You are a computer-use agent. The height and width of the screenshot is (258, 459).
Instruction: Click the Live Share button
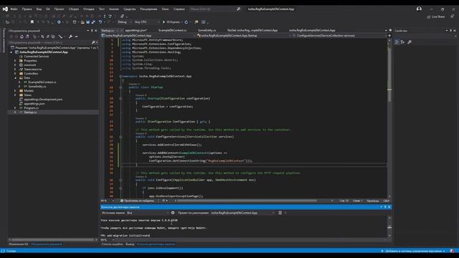pyautogui.click(x=436, y=16)
